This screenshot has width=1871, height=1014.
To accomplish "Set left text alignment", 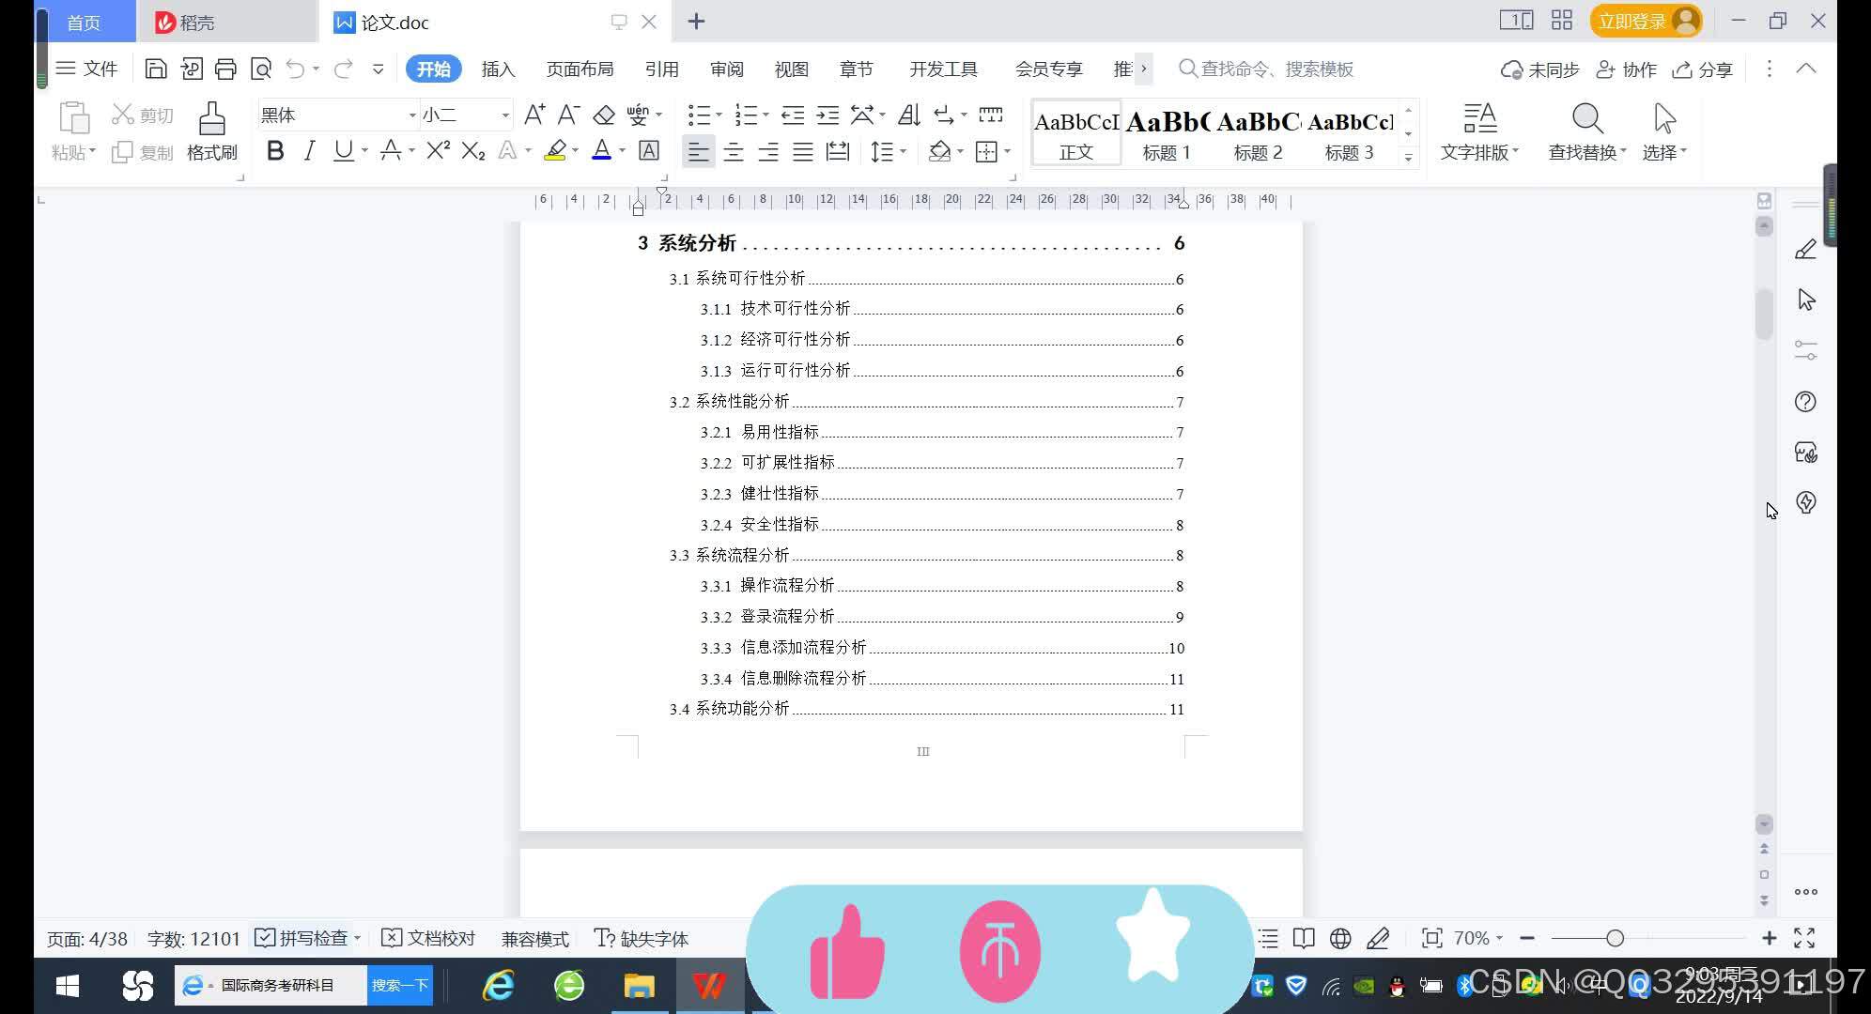I will (698, 151).
